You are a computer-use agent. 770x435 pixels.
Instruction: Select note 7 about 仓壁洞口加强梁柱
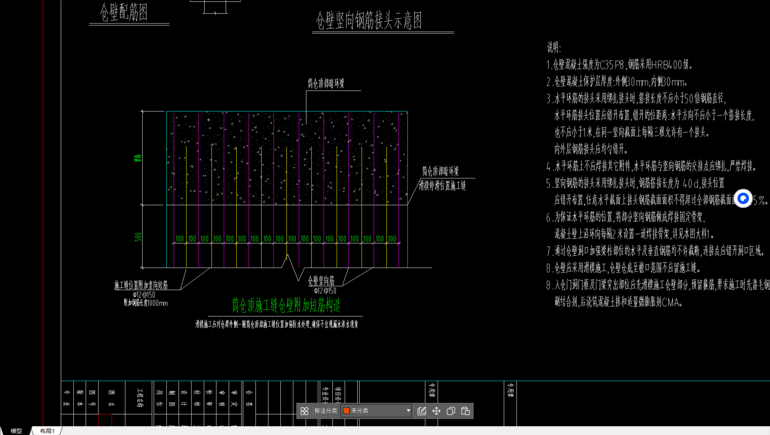tap(656, 251)
